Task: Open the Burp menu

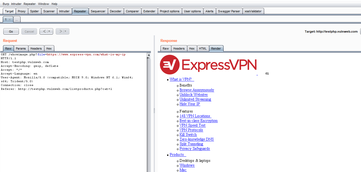Action: [x=6, y=4]
